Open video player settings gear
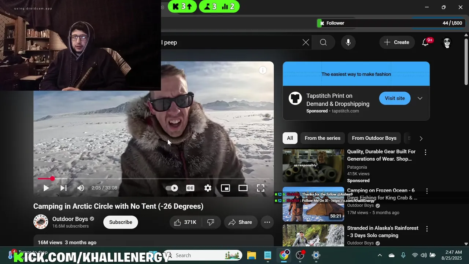 click(208, 188)
